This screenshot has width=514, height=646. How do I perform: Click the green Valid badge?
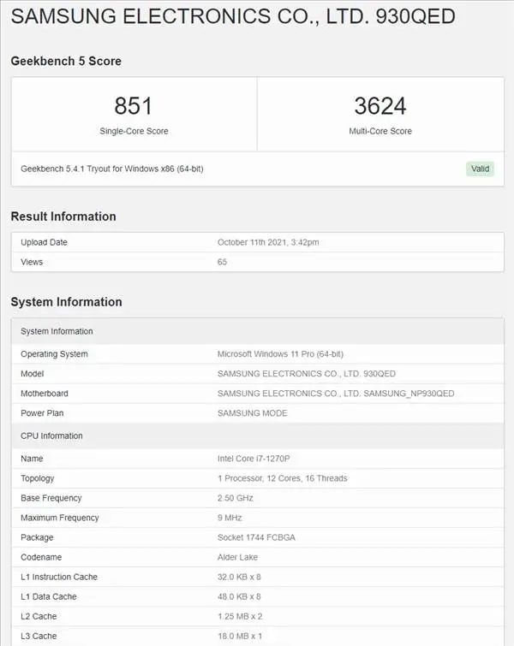pyautogui.click(x=480, y=169)
